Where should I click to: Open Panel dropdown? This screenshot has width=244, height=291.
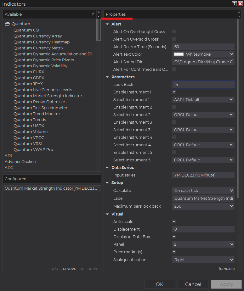[x=203, y=244]
